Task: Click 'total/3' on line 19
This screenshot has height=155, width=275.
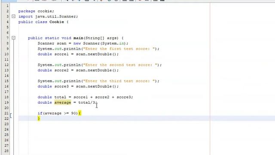Action: [x=87, y=102]
